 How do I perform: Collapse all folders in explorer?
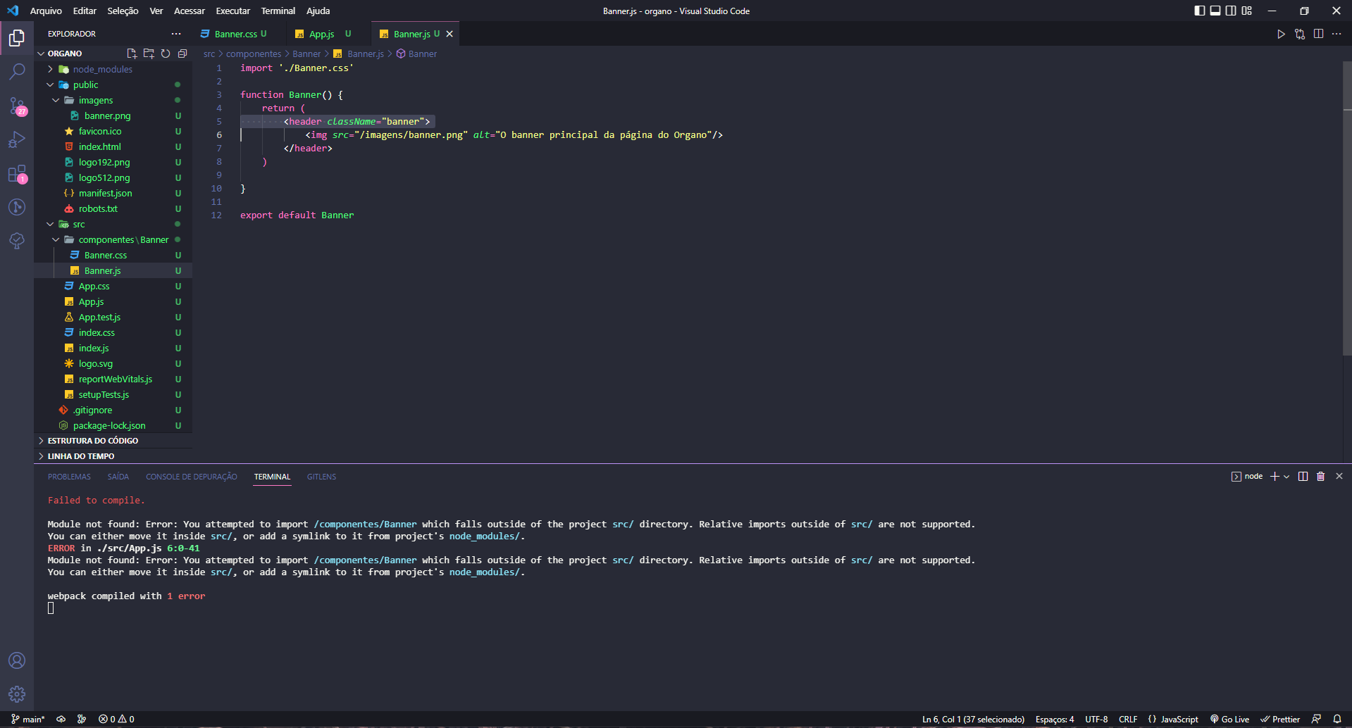pos(182,54)
